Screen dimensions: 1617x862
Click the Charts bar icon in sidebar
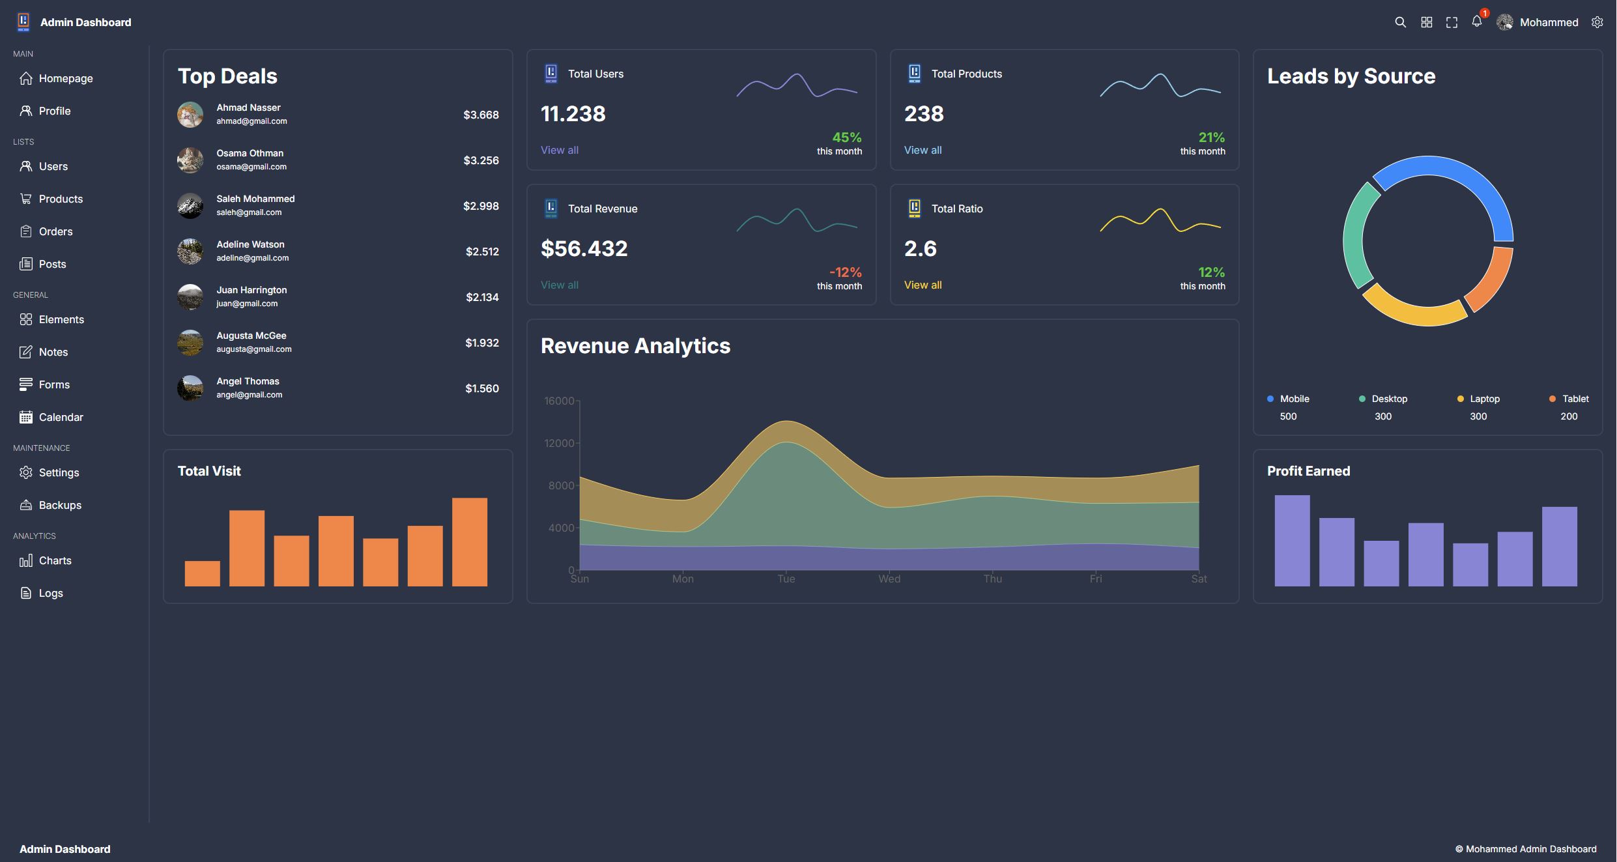[x=25, y=560]
